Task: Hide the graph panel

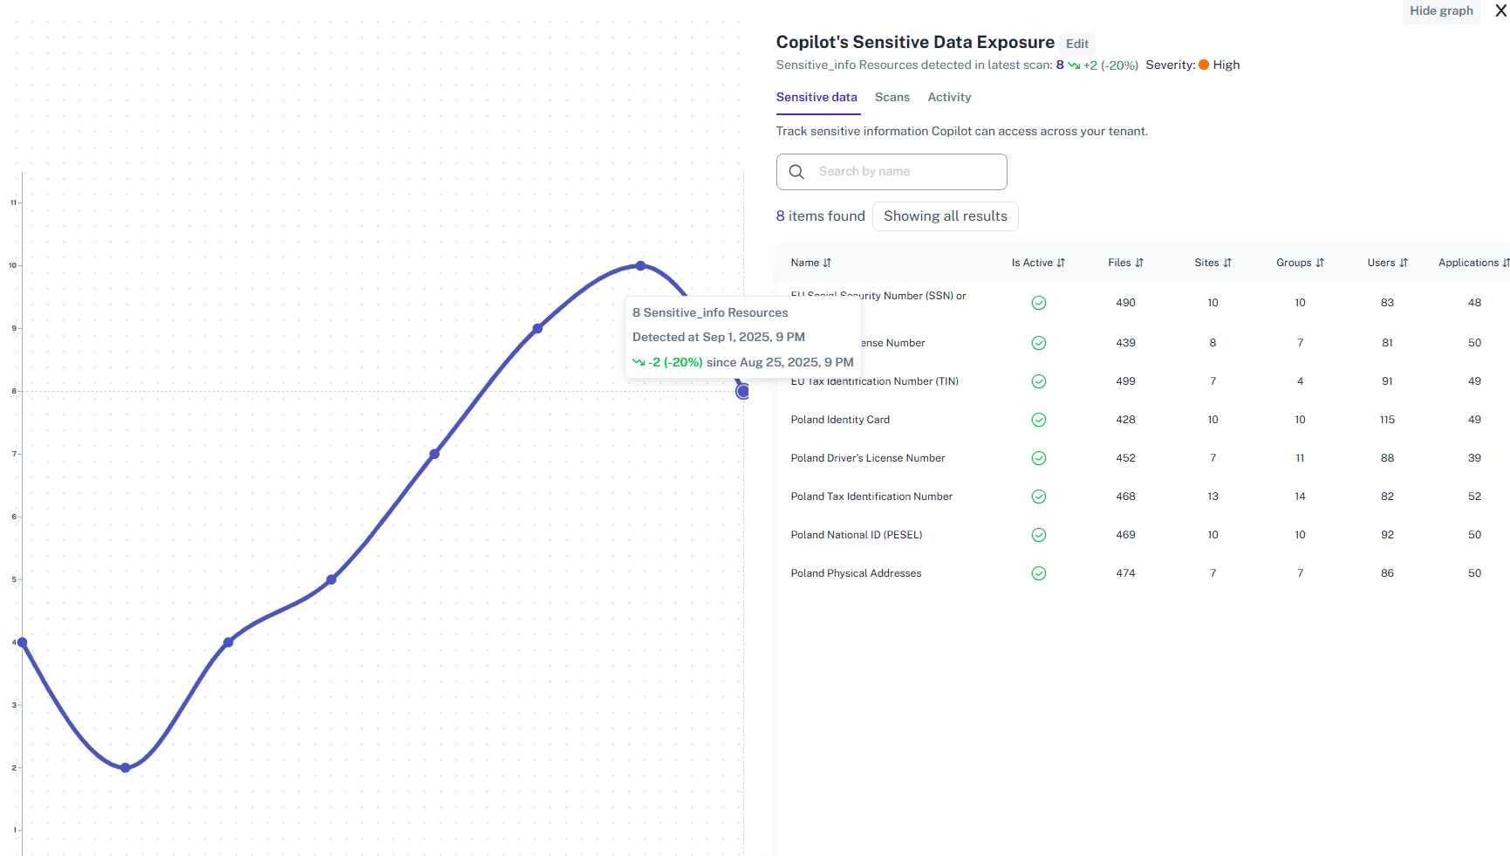Action: click(1440, 10)
